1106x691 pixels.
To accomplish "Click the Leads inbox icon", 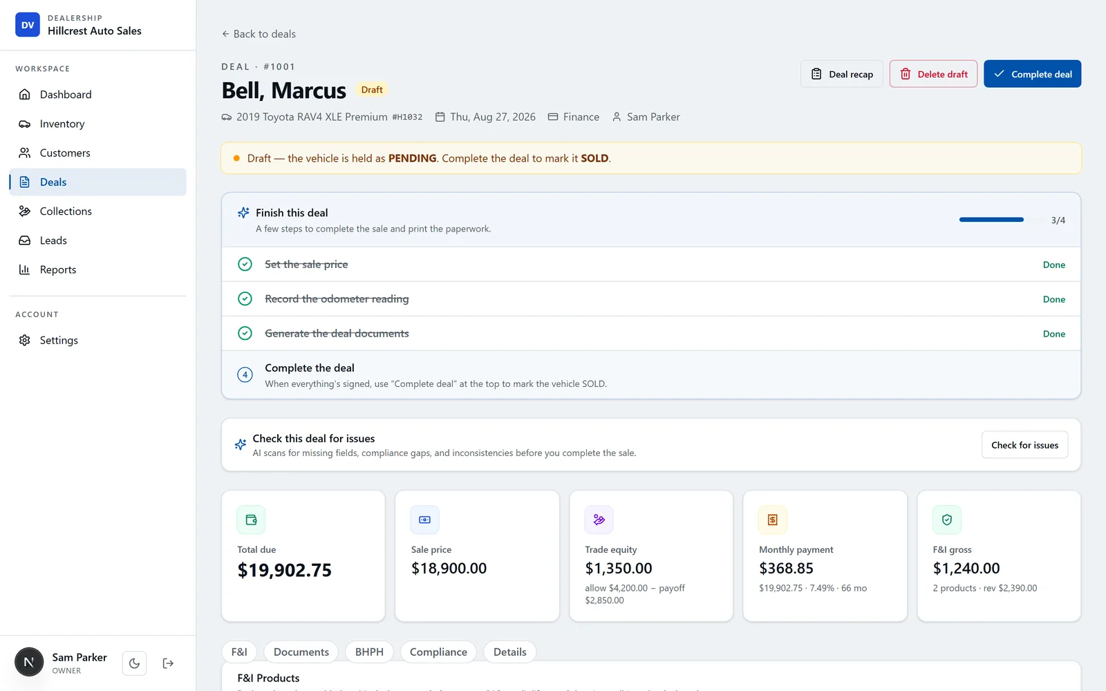I will pyautogui.click(x=25, y=240).
